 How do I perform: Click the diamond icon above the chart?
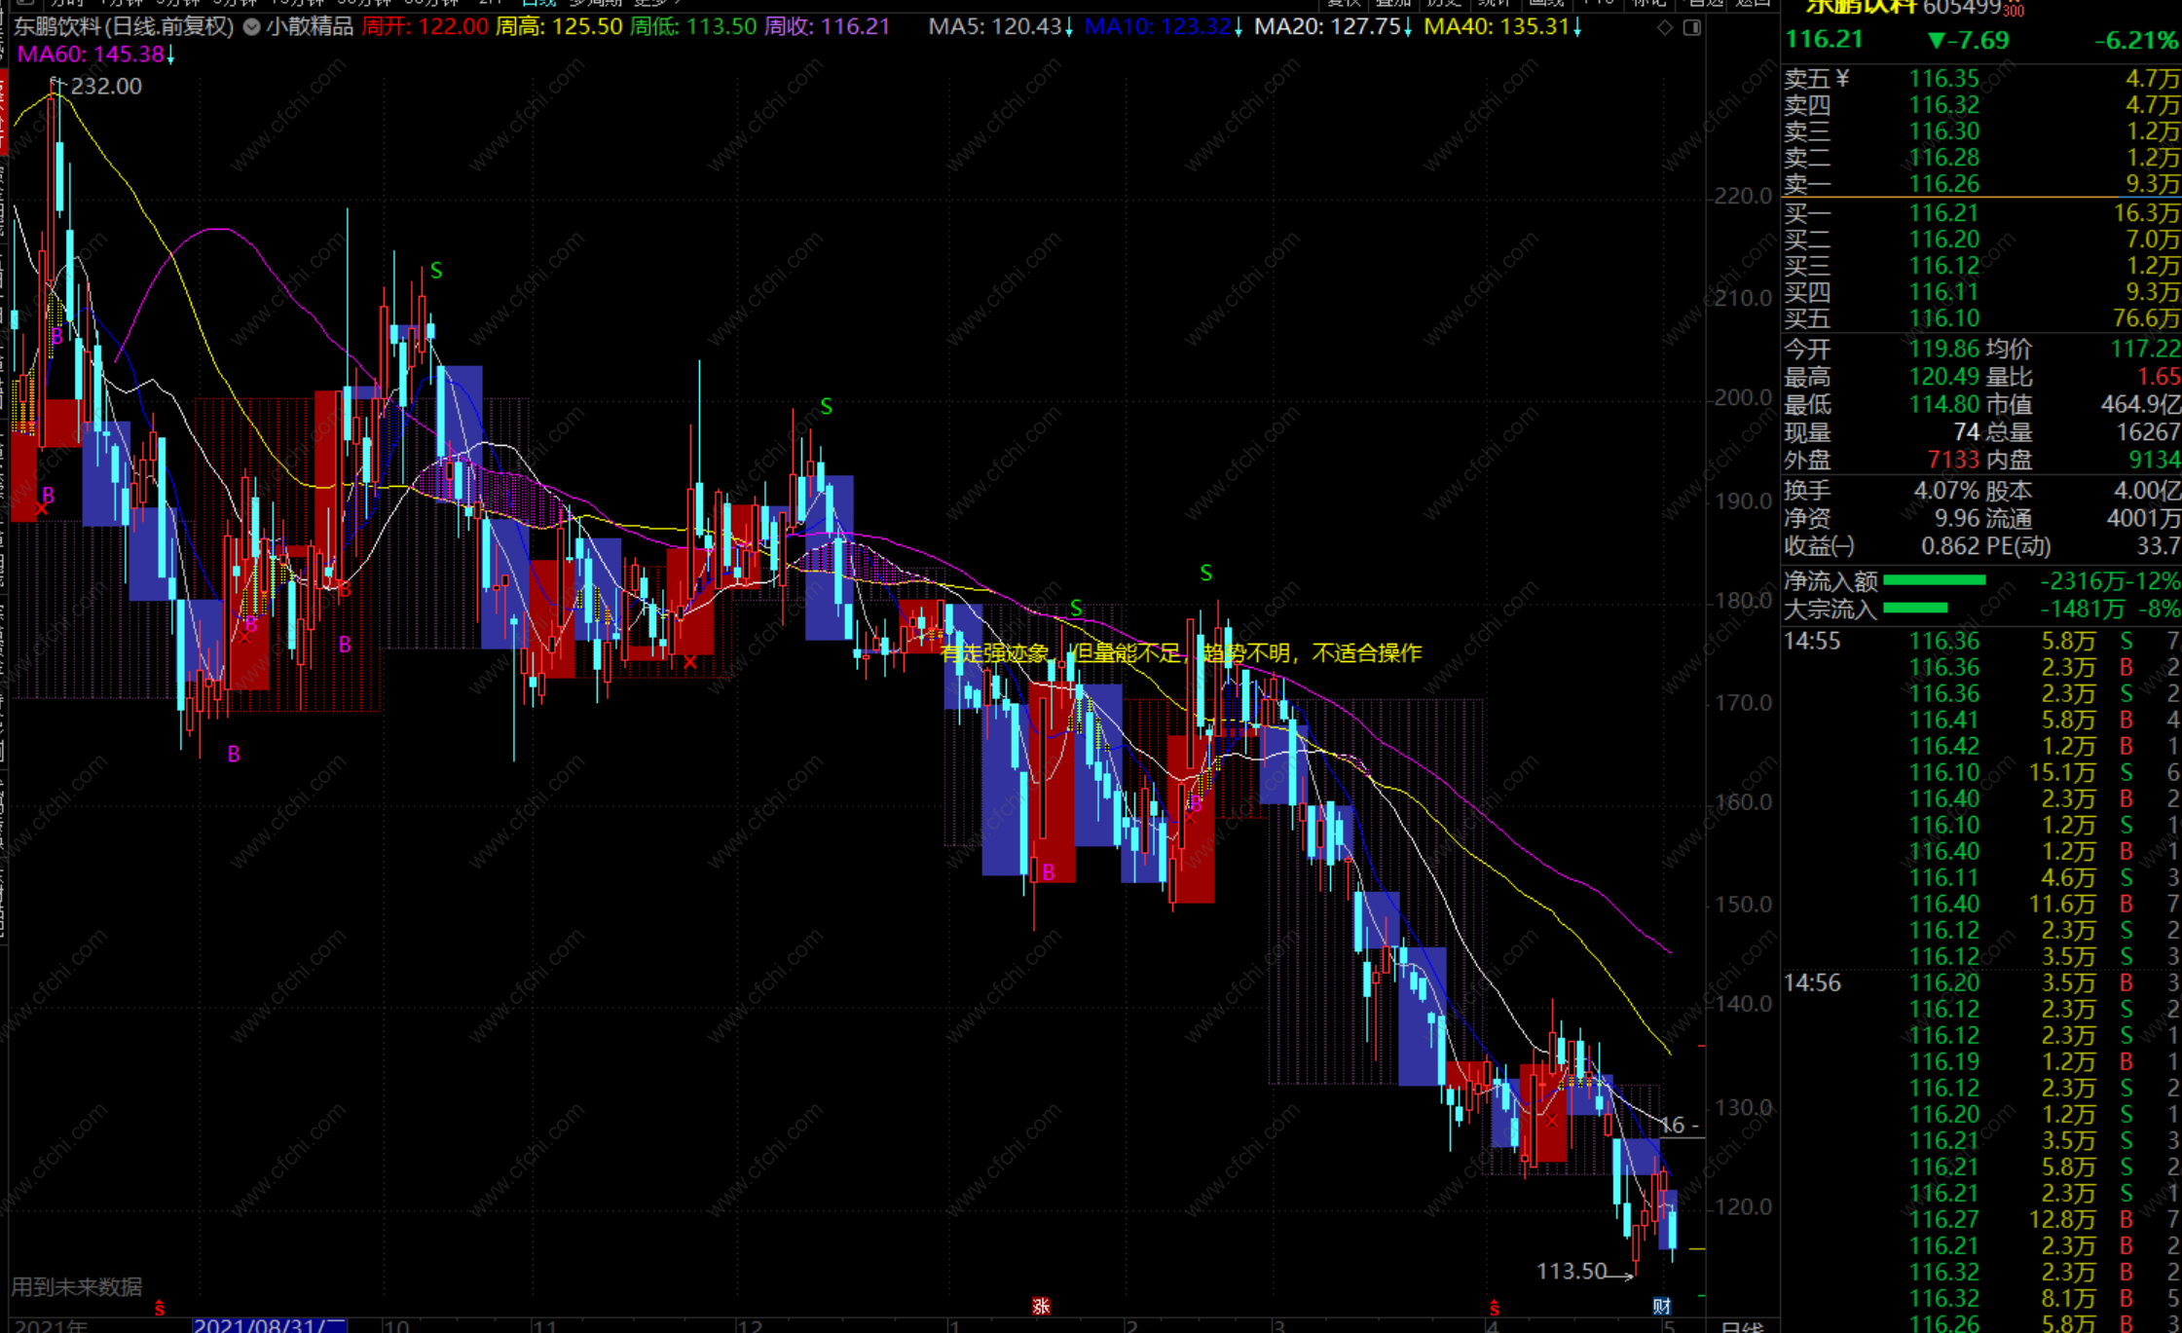[x=1665, y=27]
